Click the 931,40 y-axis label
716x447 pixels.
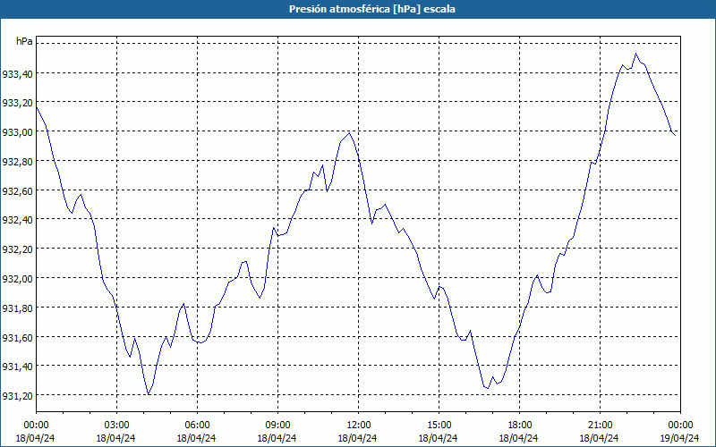click(17, 367)
